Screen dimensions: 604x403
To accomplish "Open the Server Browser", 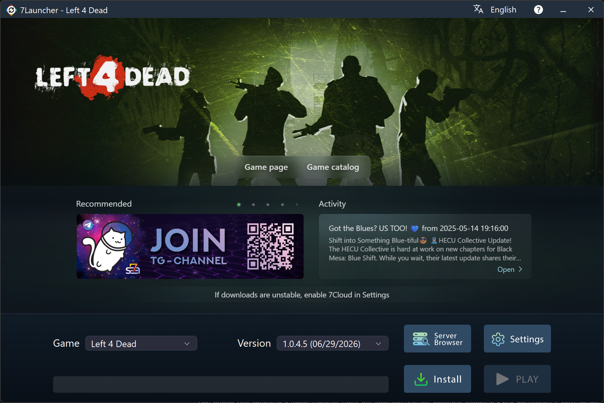I will [437, 339].
